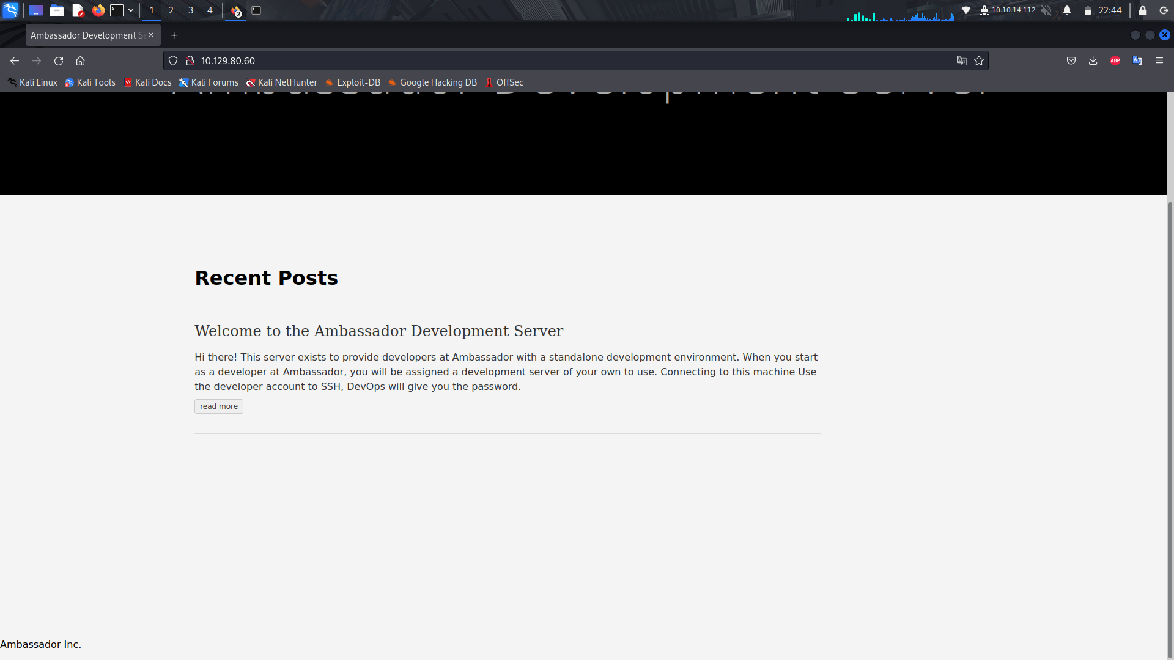Toggle the notifications bell in panel
The width and height of the screenshot is (1174, 660).
click(1067, 10)
